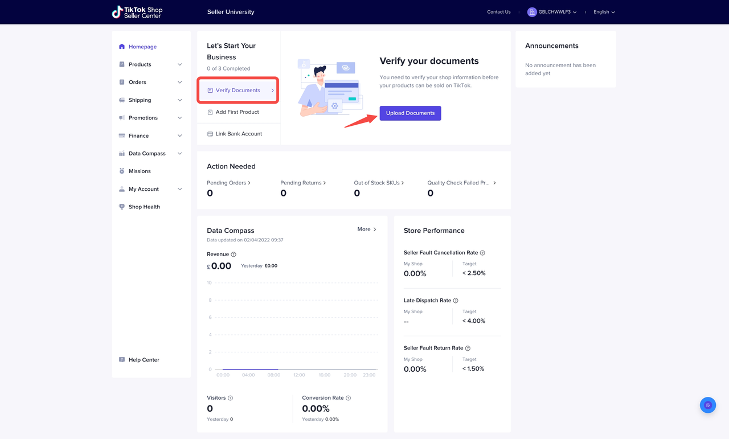The image size is (729, 439).
Task: Open the chat support bubble
Action: tap(707, 405)
